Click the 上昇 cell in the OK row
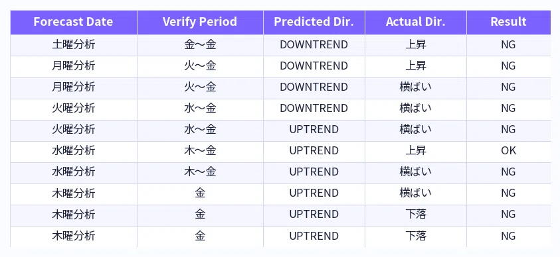Viewport: 560px width, 257px height. click(416, 151)
